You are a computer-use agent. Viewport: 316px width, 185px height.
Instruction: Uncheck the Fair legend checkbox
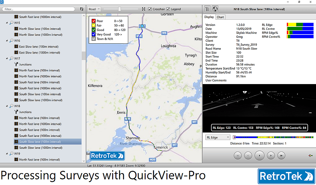(93, 25)
